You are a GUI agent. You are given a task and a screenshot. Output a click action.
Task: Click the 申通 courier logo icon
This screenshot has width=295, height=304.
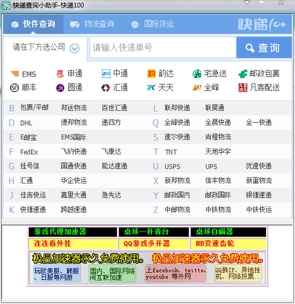pyautogui.click(x=60, y=74)
